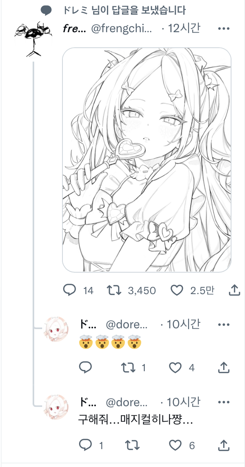Open the @frengchi profile handle

click(122, 29)
